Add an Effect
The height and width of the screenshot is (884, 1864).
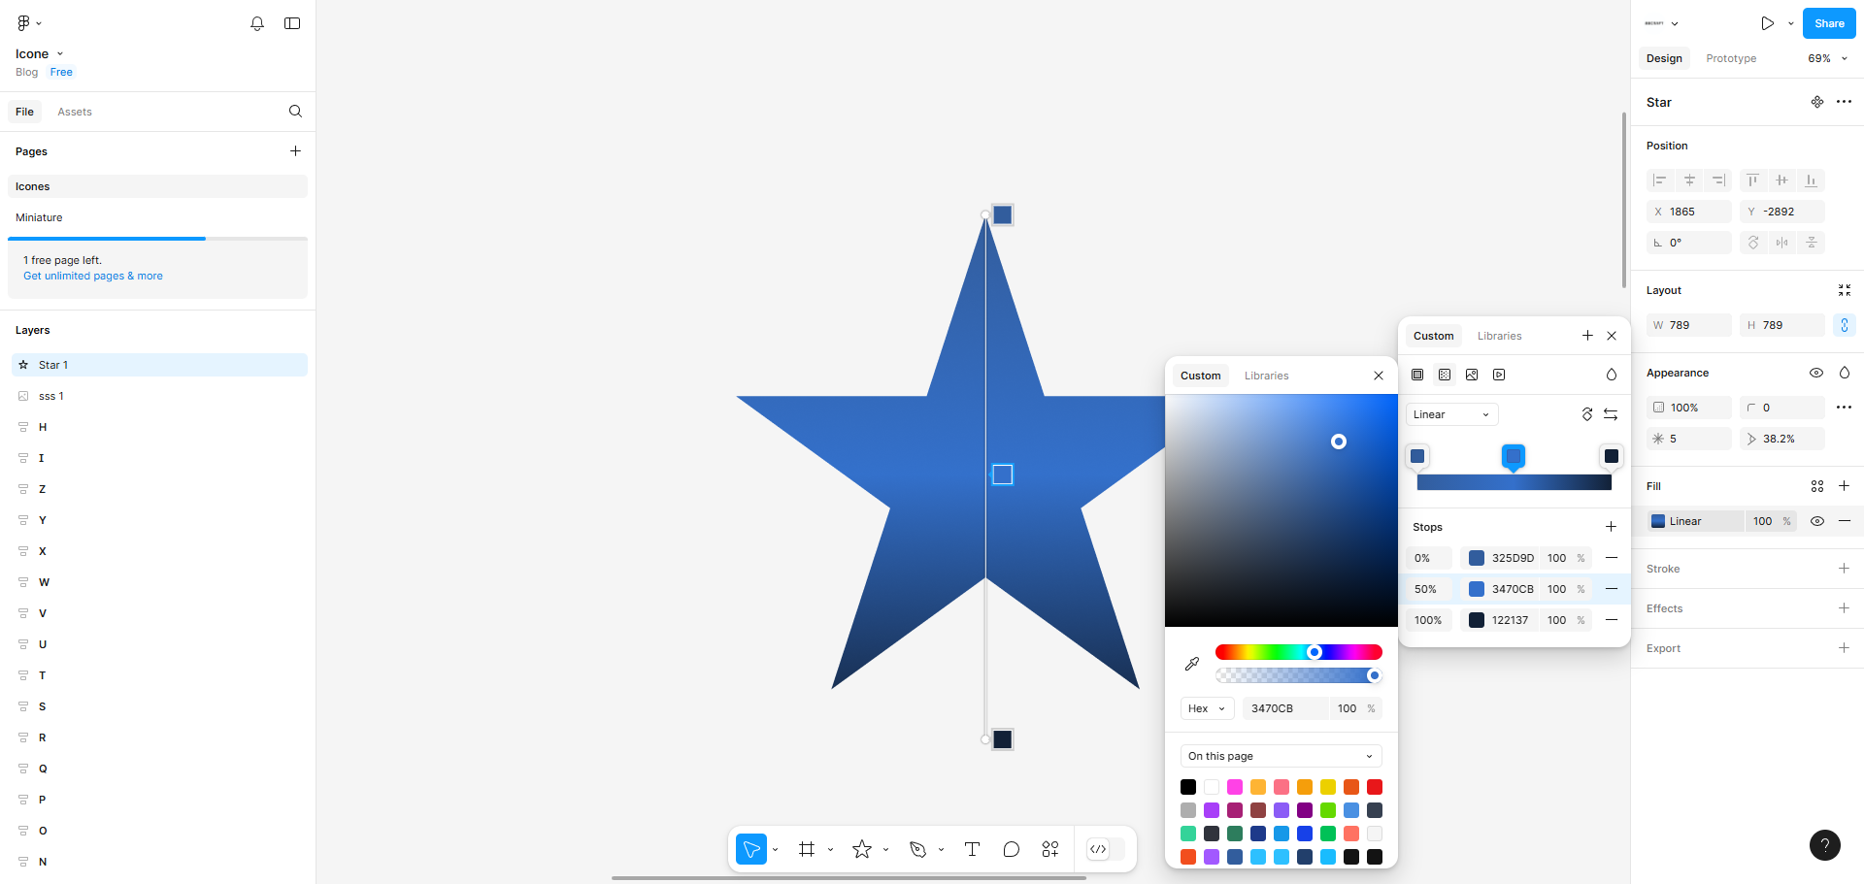(1844, 608)
